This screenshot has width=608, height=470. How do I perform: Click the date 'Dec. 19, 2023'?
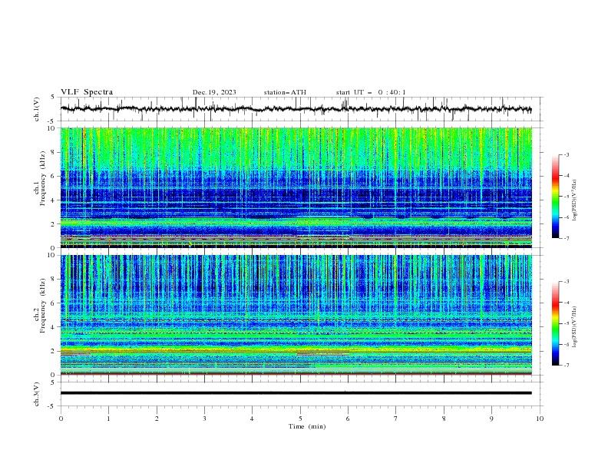(x=214, y=92)
